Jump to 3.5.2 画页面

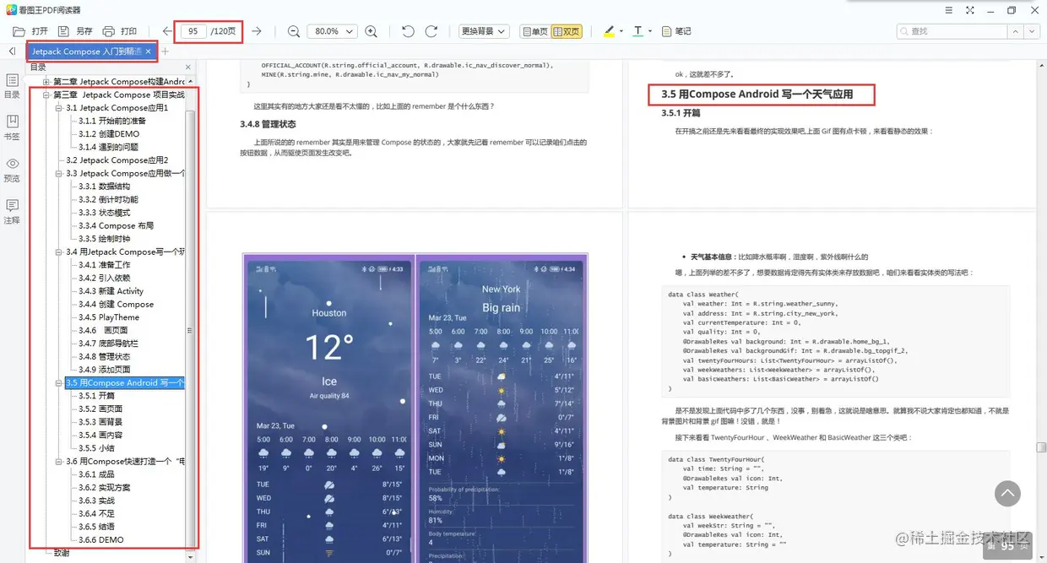[x=100, y=409]
